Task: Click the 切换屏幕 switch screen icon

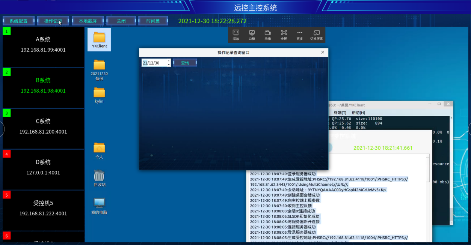Action: pos(317,35)
